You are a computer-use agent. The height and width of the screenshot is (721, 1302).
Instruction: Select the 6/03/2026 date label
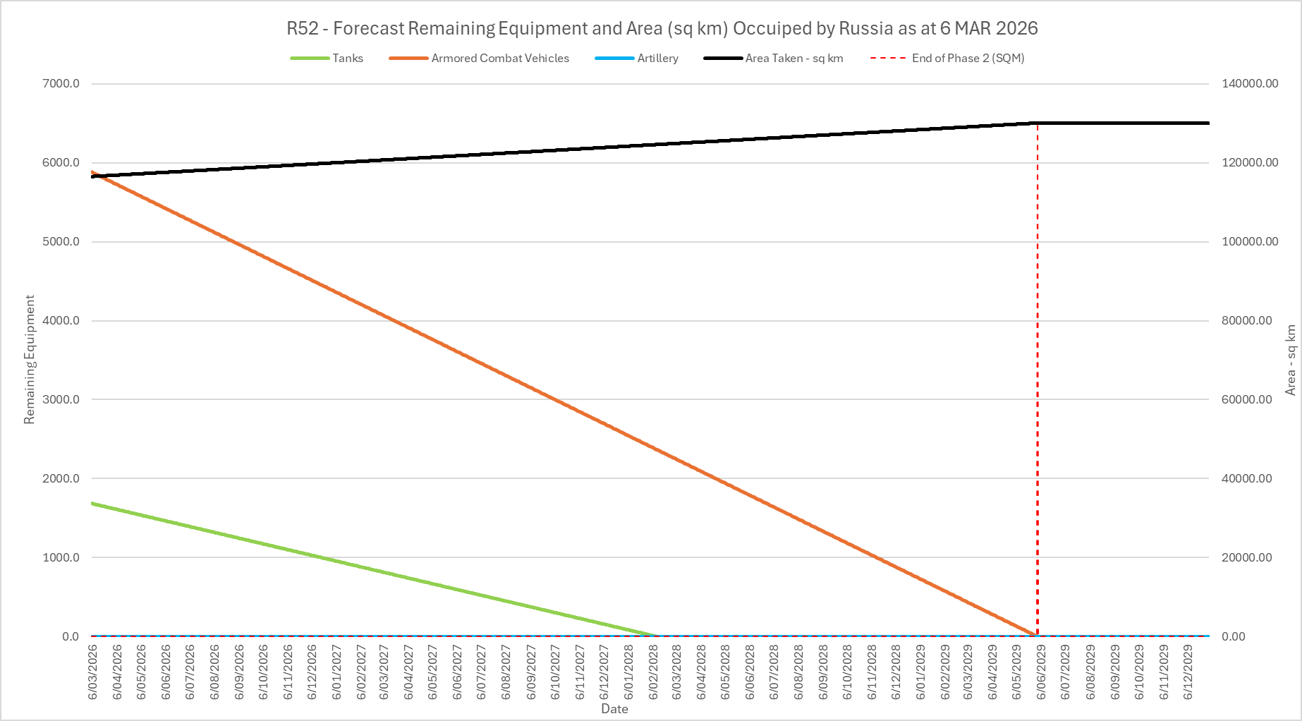pos(93,672)
